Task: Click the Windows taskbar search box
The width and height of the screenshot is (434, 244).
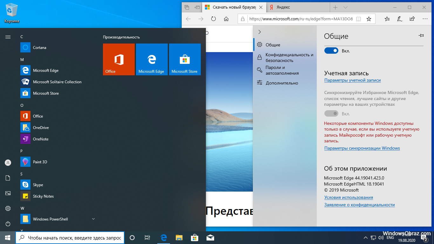Action: point(70,238)
